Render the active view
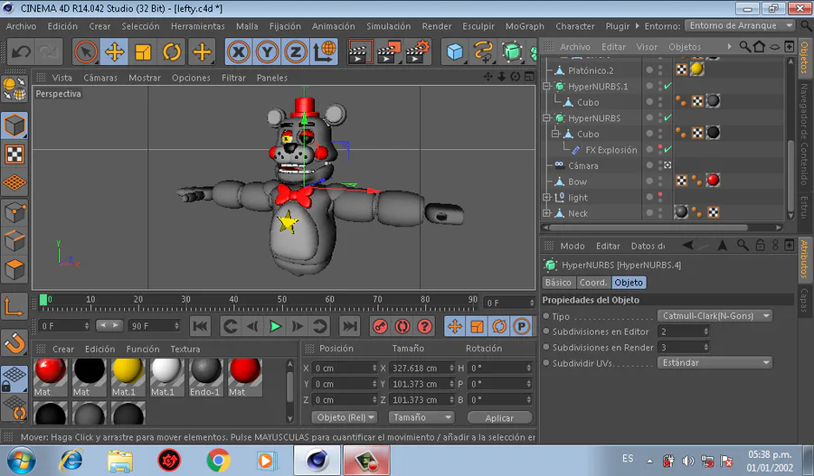Viewport: 814px width, 476px height. coord(359,51)
